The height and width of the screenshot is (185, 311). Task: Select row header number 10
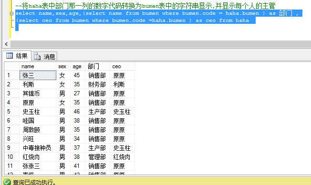click(12, 157)
